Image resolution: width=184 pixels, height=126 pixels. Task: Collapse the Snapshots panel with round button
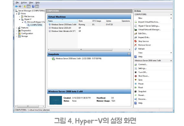coord(129,54)
